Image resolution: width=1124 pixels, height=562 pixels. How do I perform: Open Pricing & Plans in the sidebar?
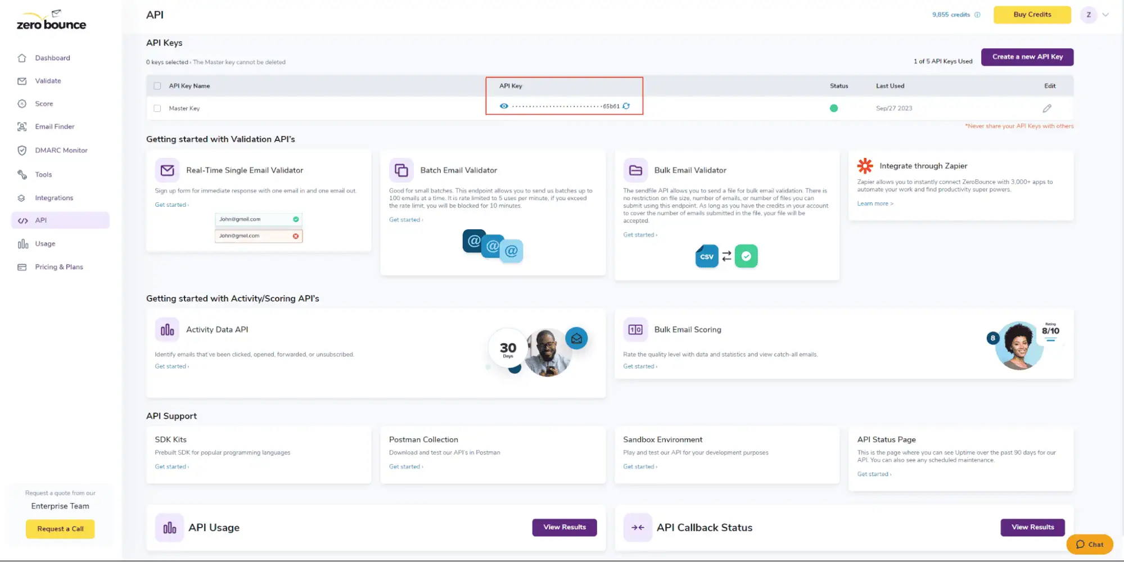pos(58,266)
